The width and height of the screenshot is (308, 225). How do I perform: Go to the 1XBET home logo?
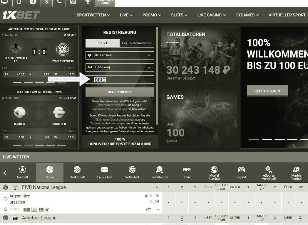[21, 15]
